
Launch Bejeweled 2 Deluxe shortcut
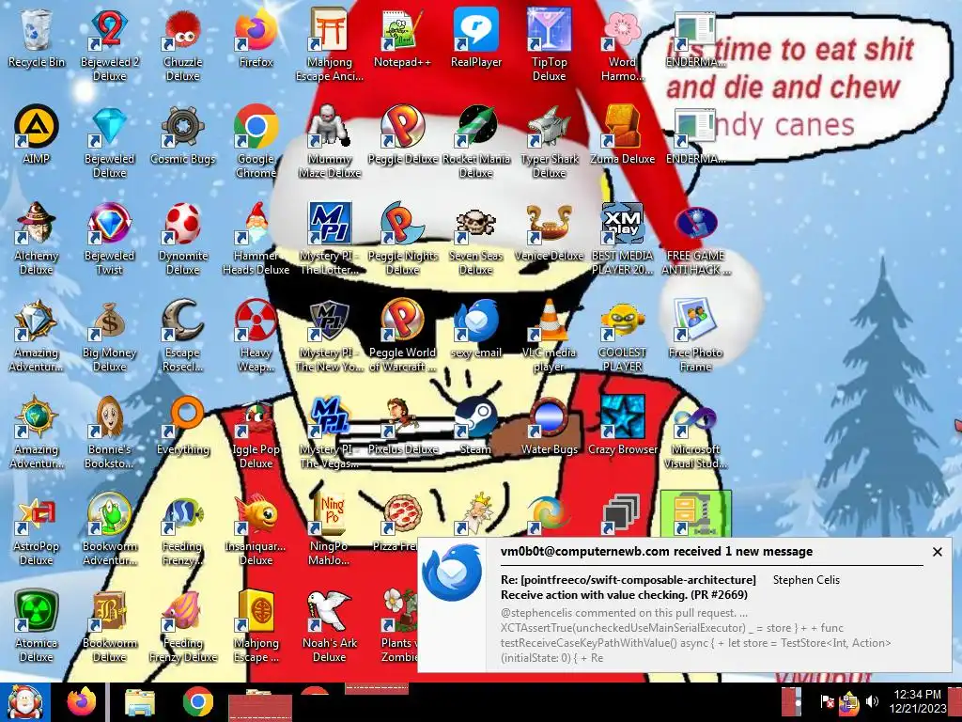(109, 45)
